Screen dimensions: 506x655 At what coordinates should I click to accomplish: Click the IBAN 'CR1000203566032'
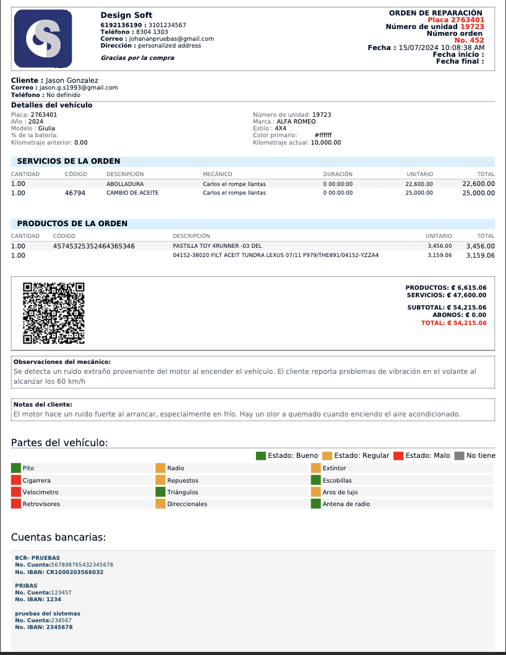pyautogui.click(x=75, y=572)
